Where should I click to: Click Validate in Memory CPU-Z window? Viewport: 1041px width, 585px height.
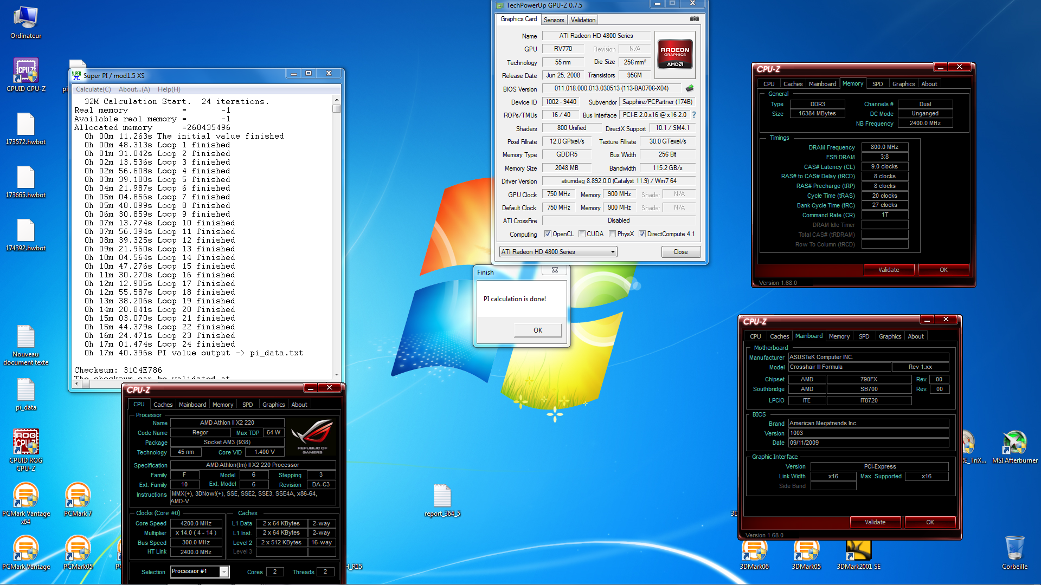pyautogui.click(x=889, y=270)
